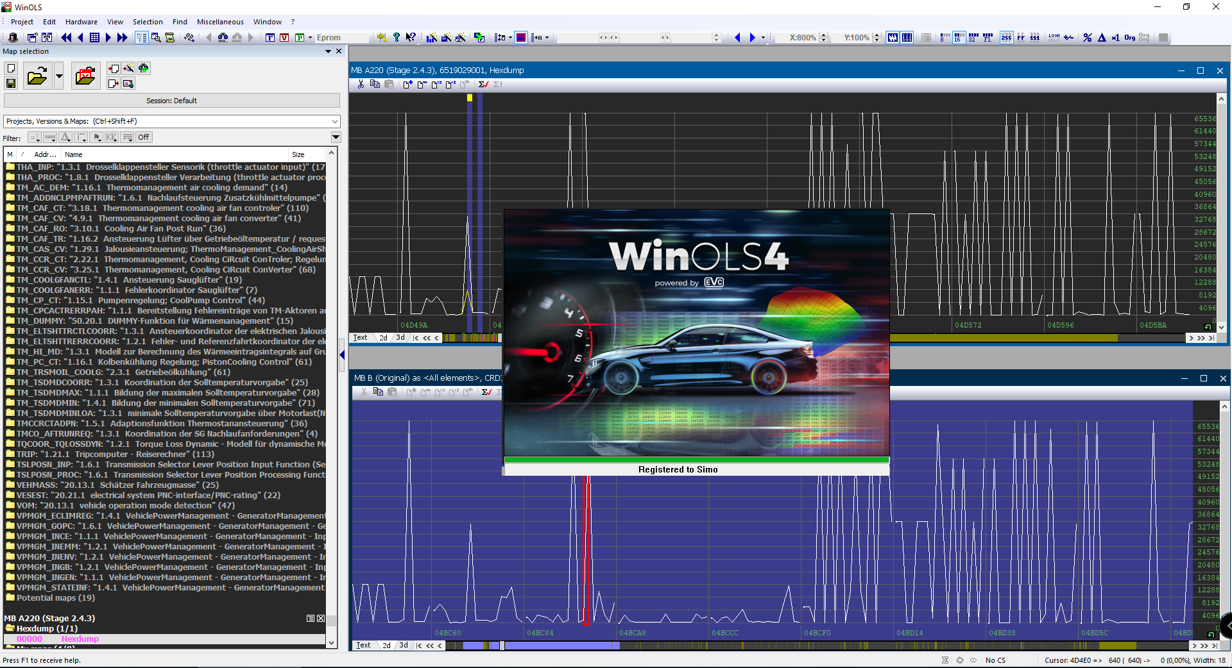Toggle 255 decimal display mode
Screen dimensions: 1232x668
[1006, 38]
